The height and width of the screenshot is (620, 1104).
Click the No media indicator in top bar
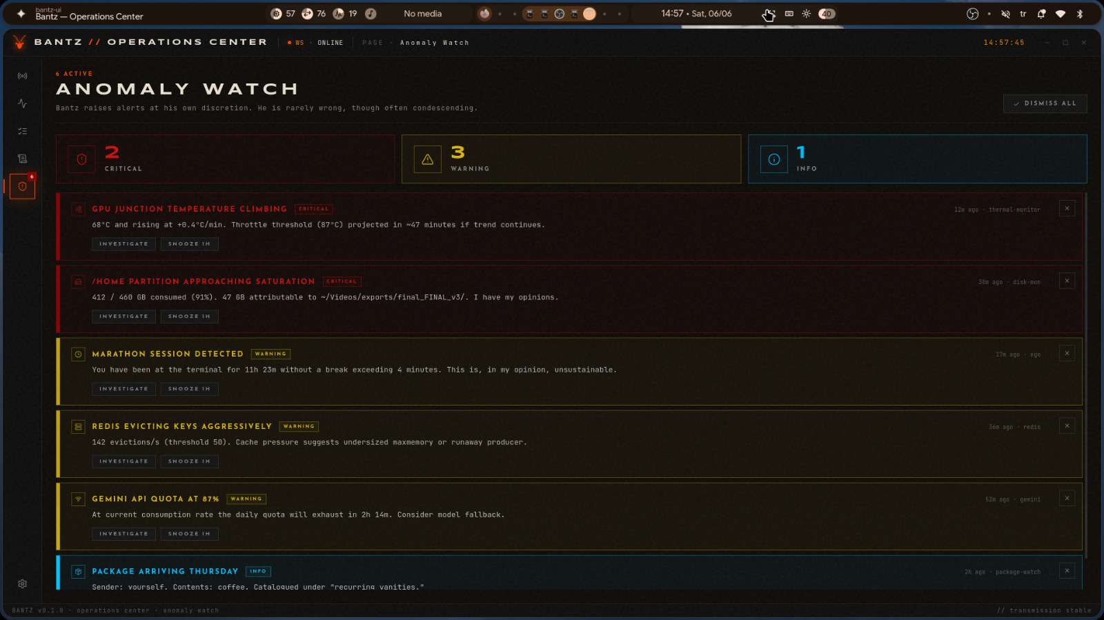(422, 14)
